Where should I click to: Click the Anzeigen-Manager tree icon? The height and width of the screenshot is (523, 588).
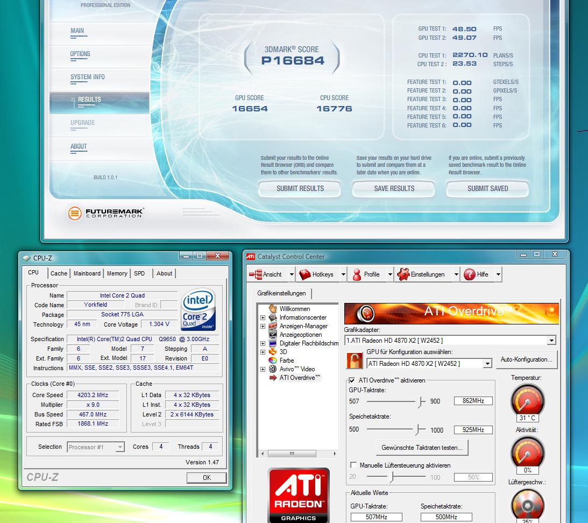point(273,326)
